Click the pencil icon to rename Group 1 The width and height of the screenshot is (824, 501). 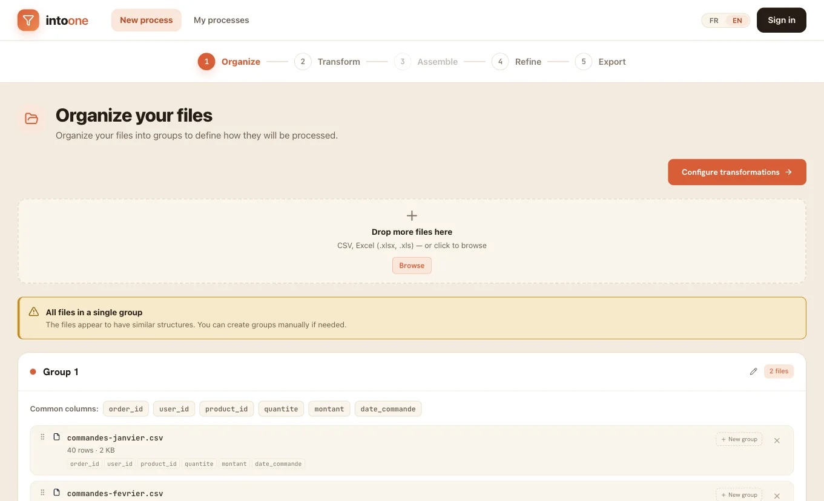(x=753, y=372)
